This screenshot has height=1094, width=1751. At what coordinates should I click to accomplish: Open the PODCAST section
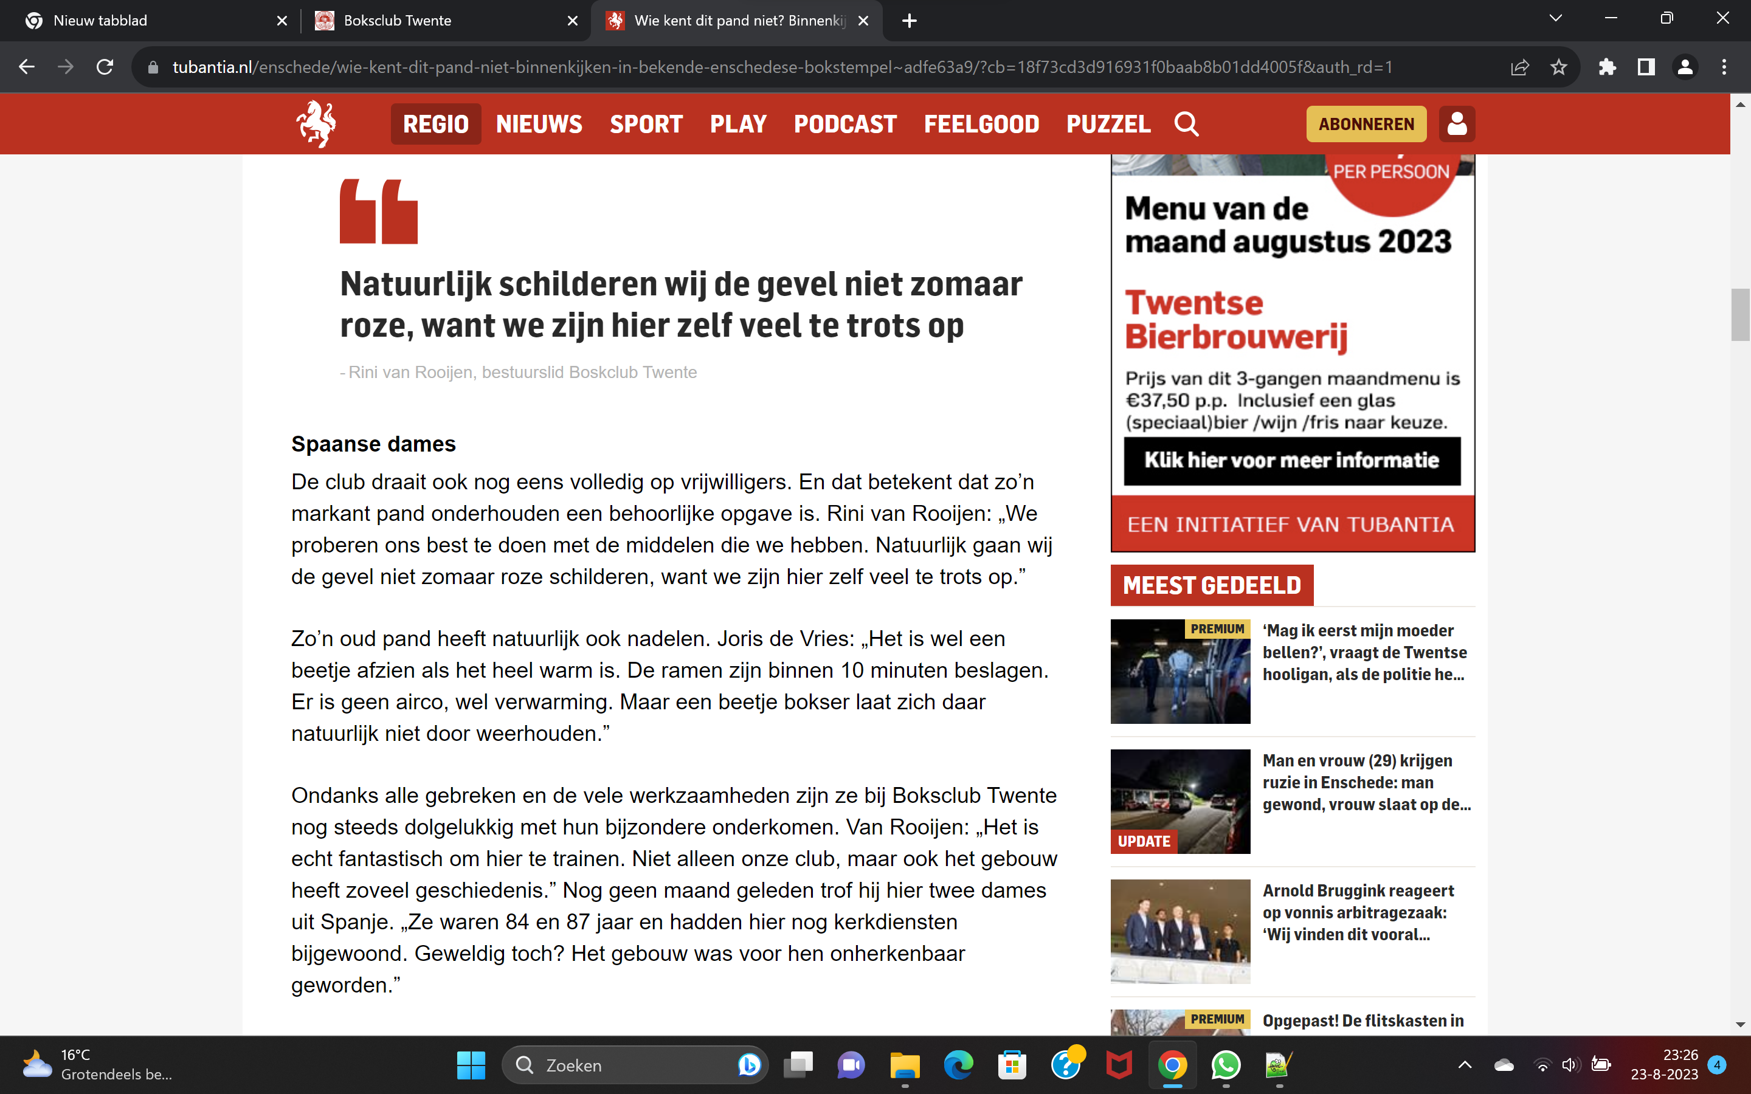(x=845, y=124)
